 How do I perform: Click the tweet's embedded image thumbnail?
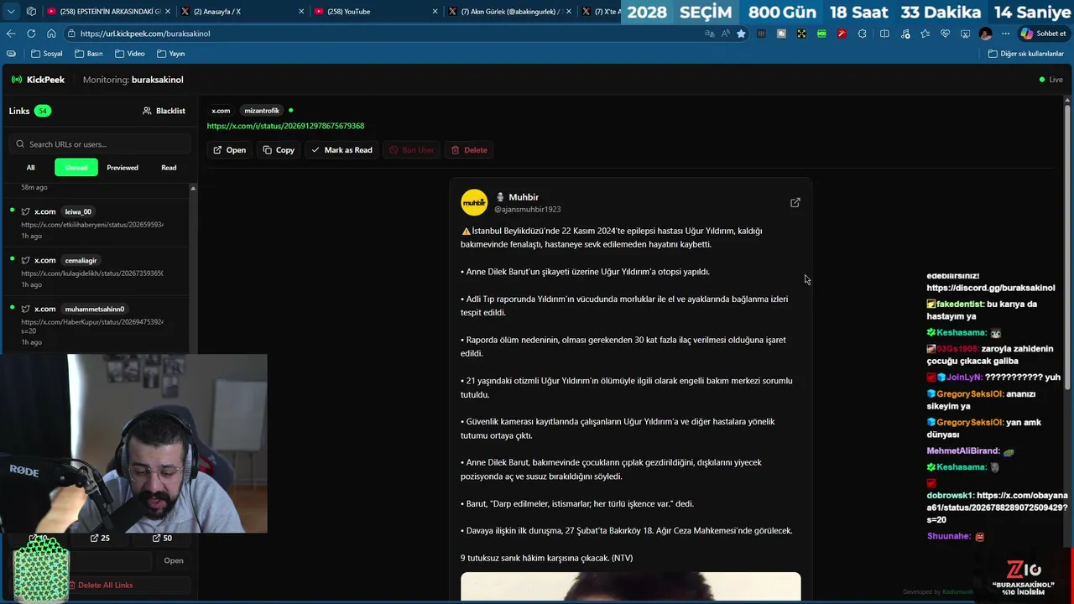pyautogui.click(x=630, y=586)
